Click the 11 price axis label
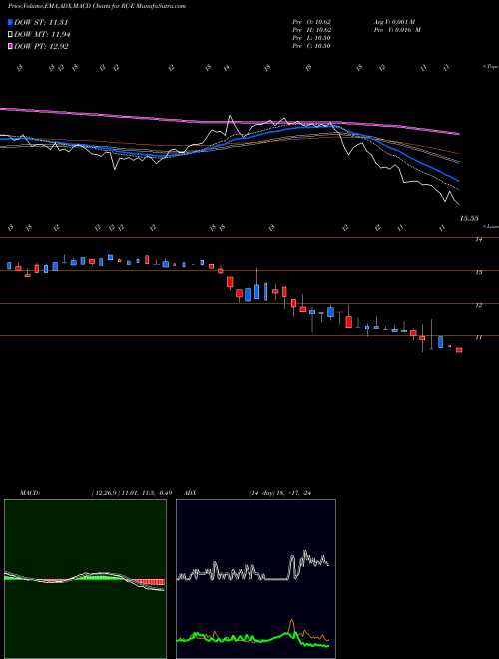This screenshot has height=659, width=499. point(478,337)
